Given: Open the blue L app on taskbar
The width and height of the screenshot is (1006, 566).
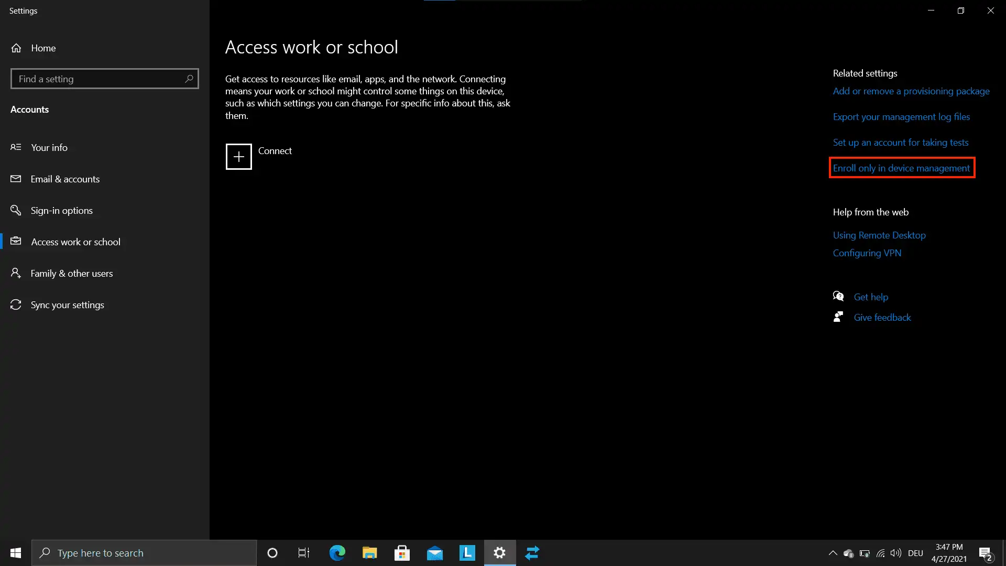Looking at the screenshot, I should tap(467, 553).
